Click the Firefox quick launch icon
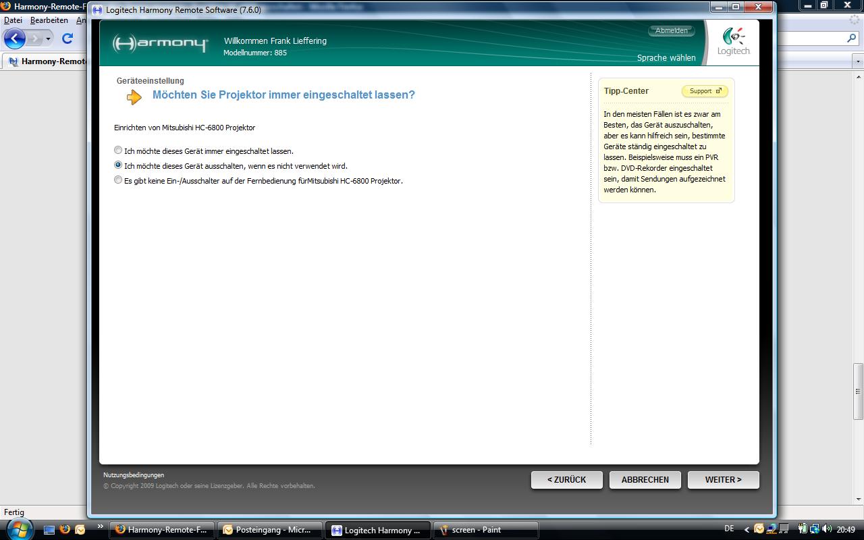 point(65,530)
